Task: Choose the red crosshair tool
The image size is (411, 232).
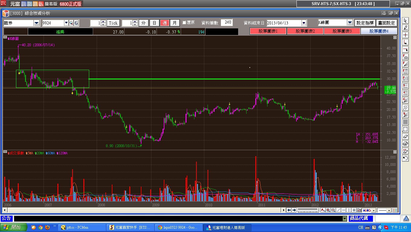Action: pos(405,35)
